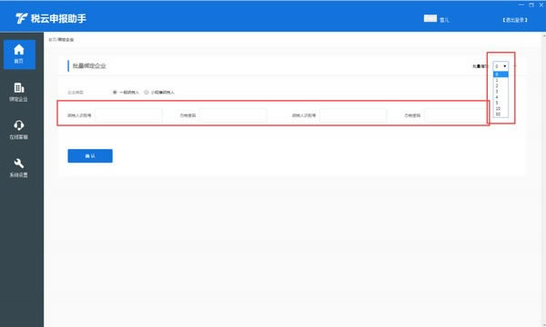Click the 税云申报助手 logo icon
The height and width of the screenshot is (327, 546).
[x=21, y=18]
